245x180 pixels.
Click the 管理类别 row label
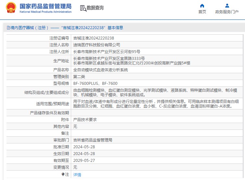pyautogui.click(x=61, y=77)
